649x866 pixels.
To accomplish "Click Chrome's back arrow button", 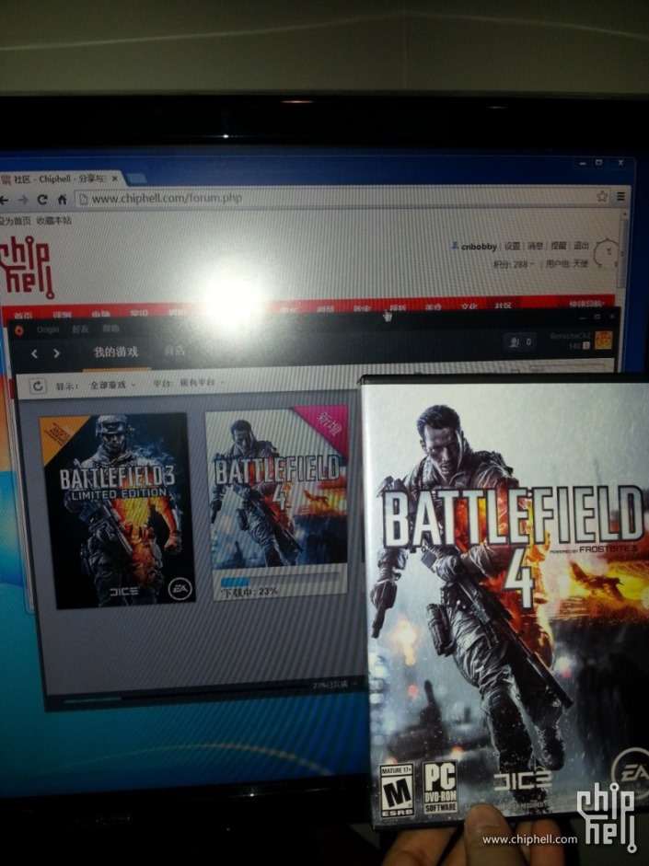I will (4, 200).
